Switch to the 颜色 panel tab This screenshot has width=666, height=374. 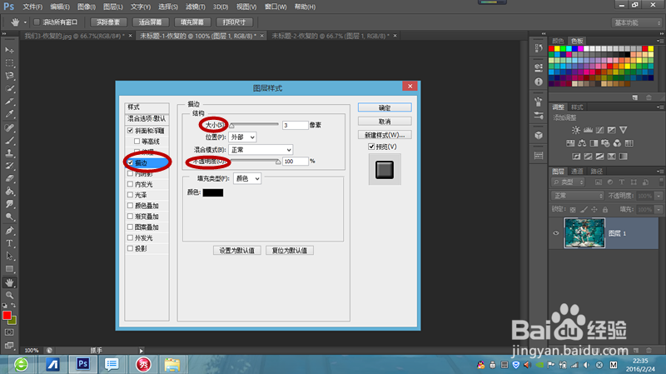[x=558, y=41]
